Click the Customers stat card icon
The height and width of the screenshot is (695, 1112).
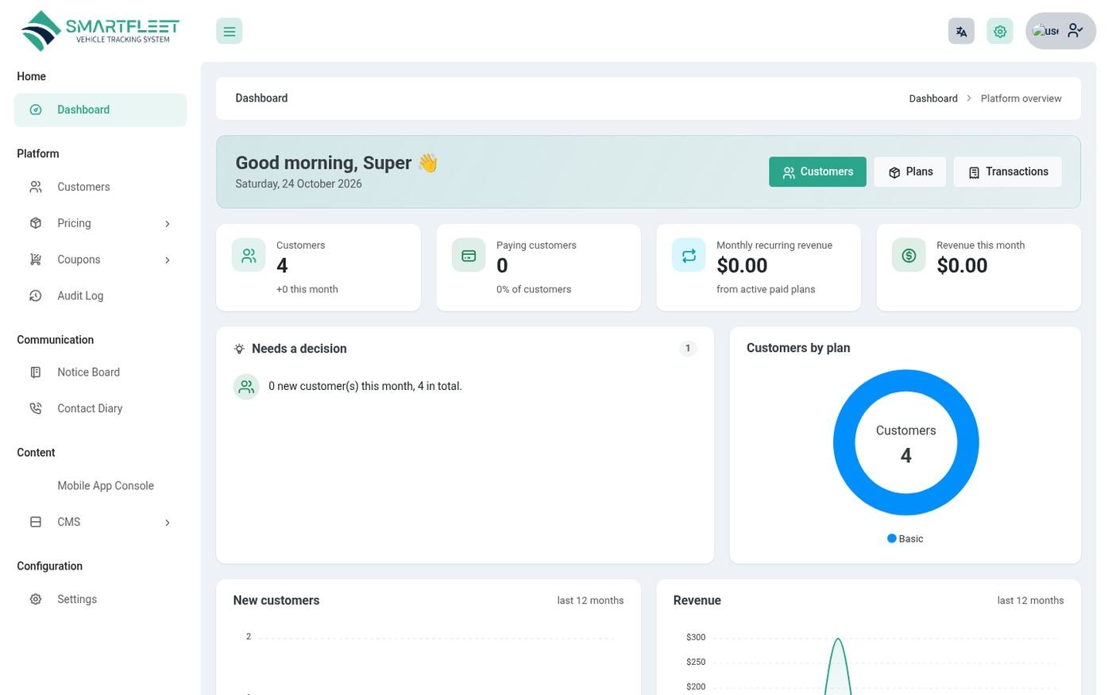tap(249, 255)
